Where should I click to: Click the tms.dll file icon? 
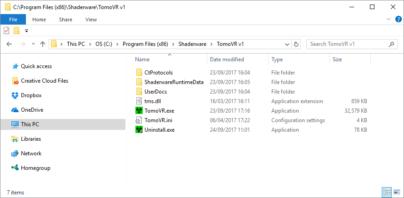coord(139,101)
